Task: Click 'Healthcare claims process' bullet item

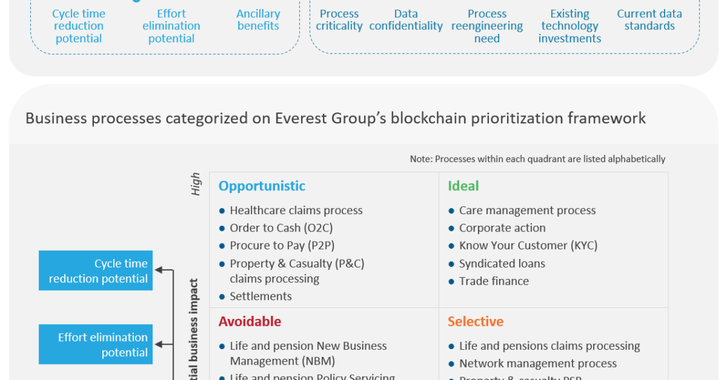Action: [297, 210]
